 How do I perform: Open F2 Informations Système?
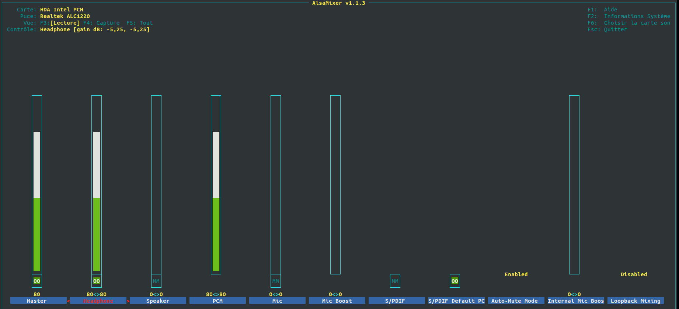629,16
